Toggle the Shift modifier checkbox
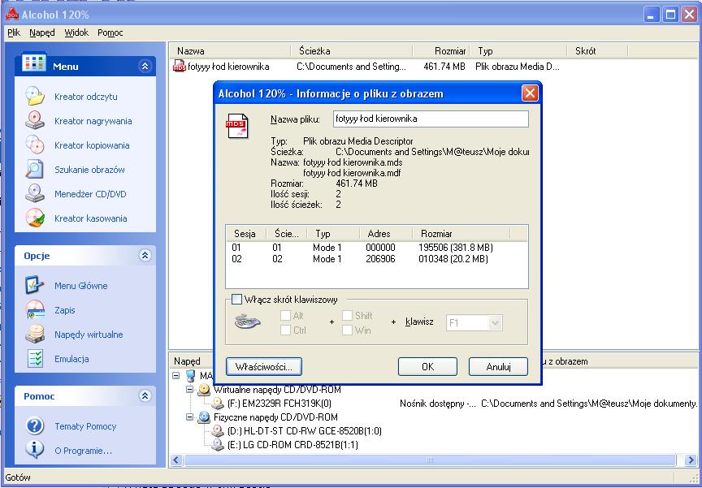 [347, 315]
